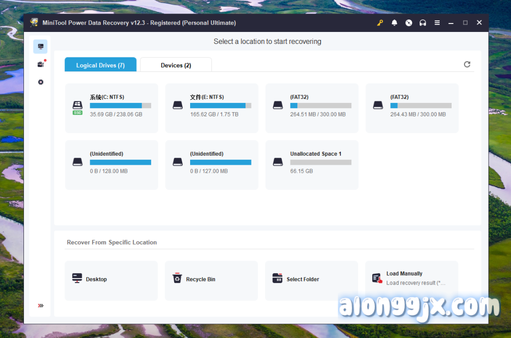Select the C: NTFS system drive
Screen dimensions: 511x338
click(x=111, y=108)
